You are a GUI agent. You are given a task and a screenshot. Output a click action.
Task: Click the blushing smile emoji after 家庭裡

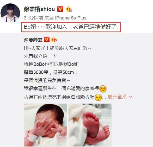103,89
